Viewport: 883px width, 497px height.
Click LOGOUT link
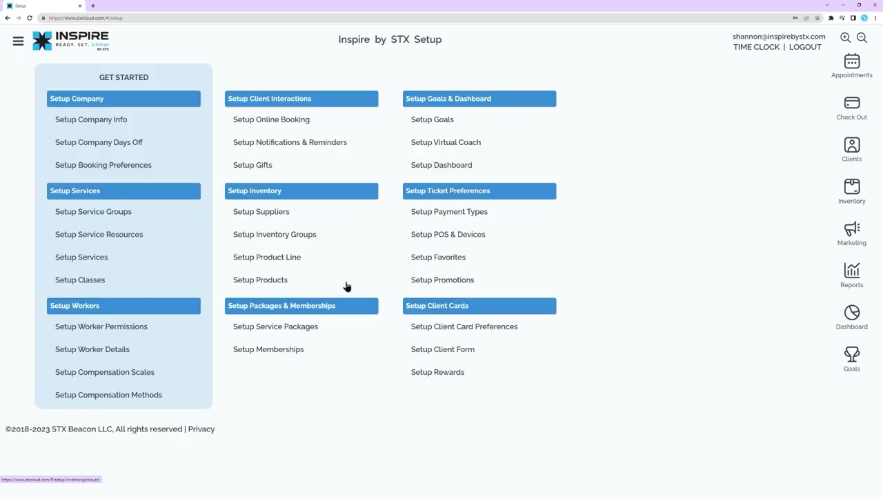click(805, 47)
